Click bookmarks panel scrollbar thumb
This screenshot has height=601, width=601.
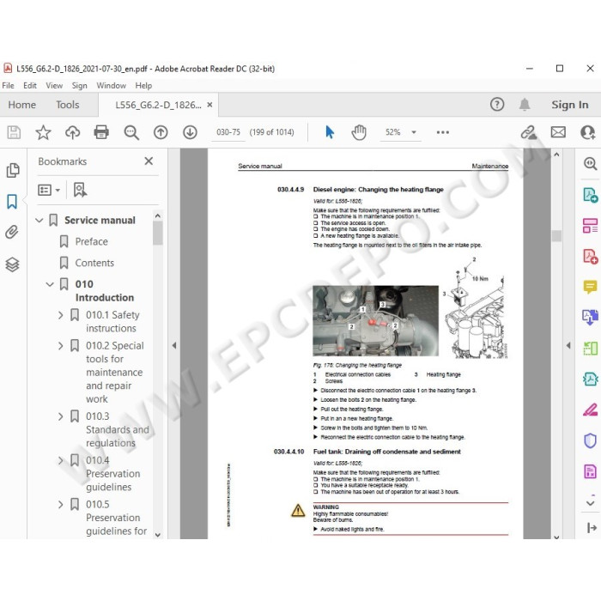coord(157,233)
